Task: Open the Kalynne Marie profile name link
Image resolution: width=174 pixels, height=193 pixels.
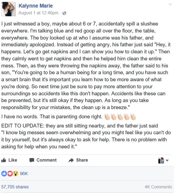Action: [36, 6]
